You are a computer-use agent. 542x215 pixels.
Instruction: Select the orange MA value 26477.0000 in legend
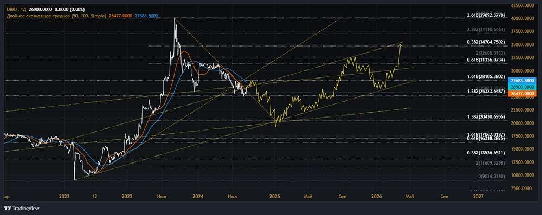coord(120,15)
